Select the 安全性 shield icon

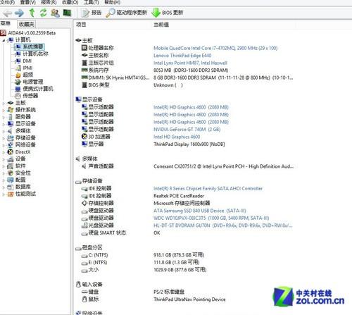11,173
